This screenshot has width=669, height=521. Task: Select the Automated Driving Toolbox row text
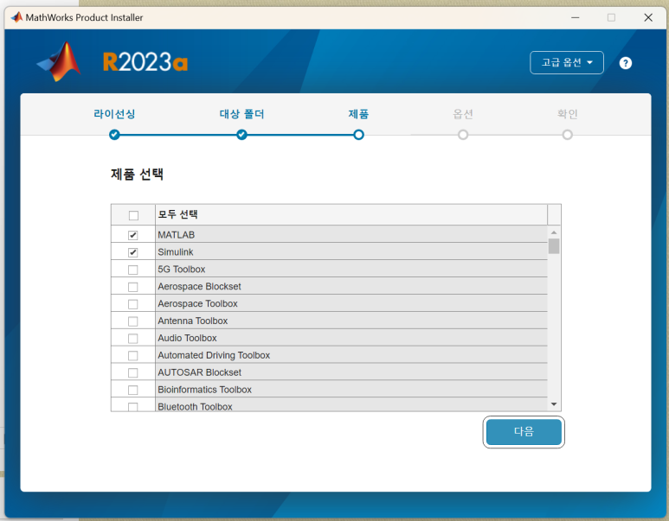(214, 355)
